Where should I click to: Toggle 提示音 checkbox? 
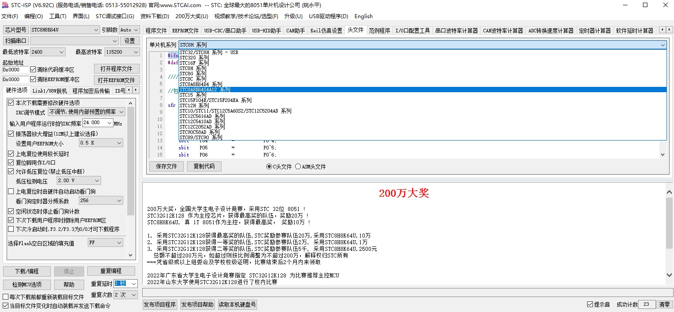(x=590, y=304)
